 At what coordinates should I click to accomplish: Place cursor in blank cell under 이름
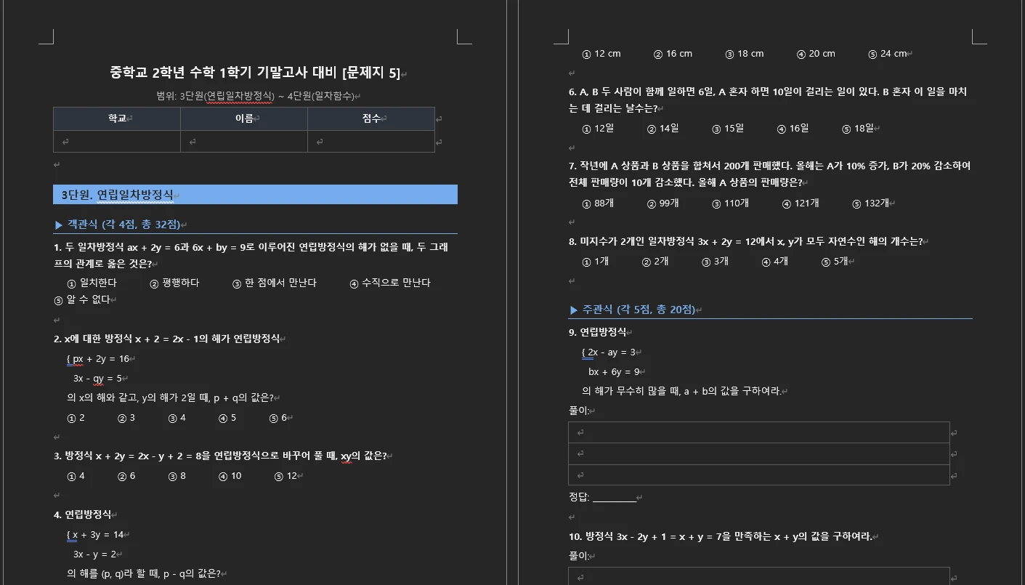[x=244, y=142]
